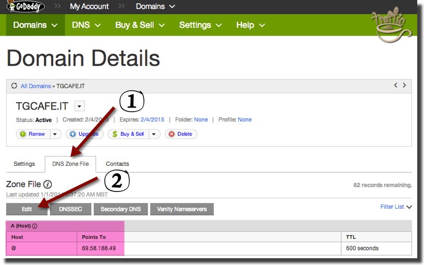The width and height of the screenshot is (424, 265).
Task: Click the Zone File info icon
Action: coord(47,184)
